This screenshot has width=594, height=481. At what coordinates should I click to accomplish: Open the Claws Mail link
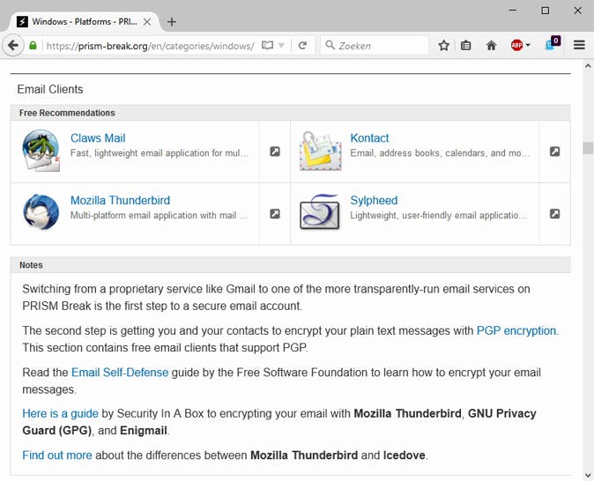click(x=98, y=137)
